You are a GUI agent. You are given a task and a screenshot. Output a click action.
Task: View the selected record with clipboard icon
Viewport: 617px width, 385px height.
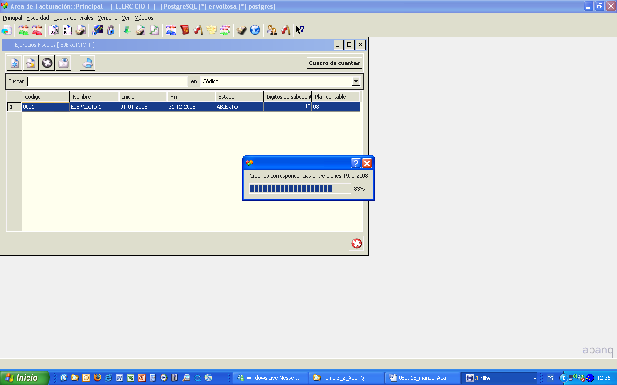click(x=64, y=63)
